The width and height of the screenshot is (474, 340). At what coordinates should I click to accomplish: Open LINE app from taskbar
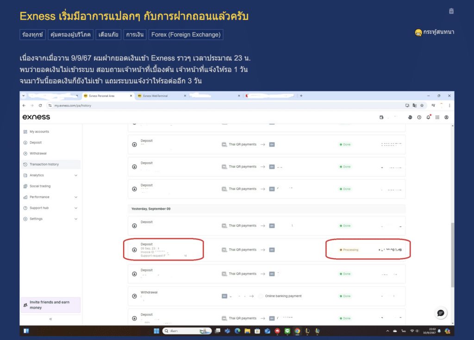point(287,331)
